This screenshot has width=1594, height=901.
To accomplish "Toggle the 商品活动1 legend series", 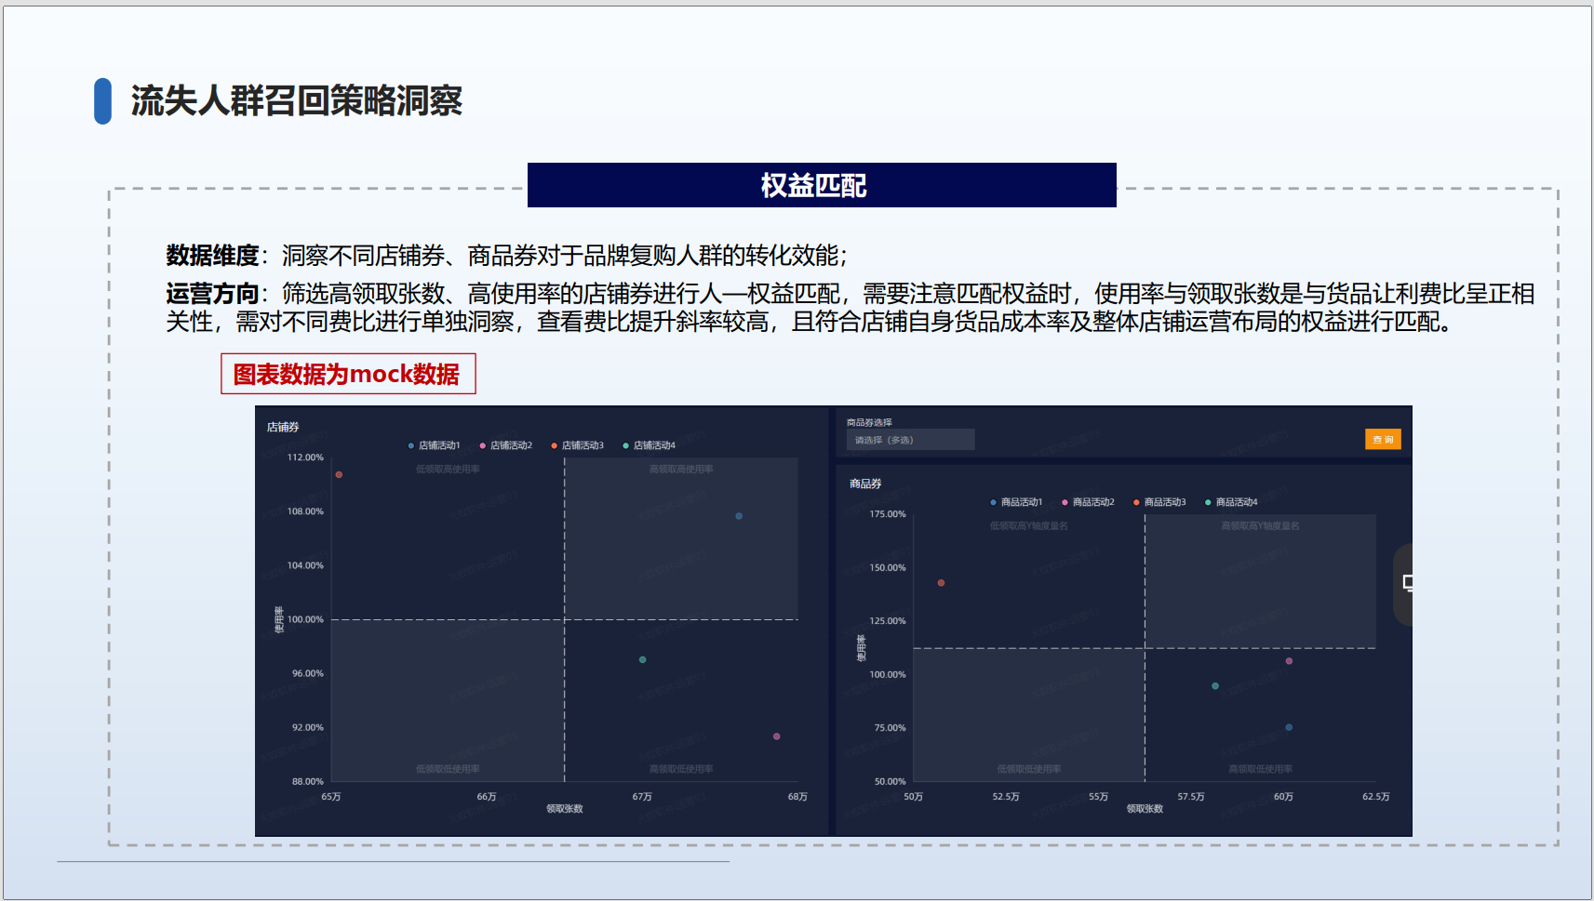I will click(x=1016, y=502).
